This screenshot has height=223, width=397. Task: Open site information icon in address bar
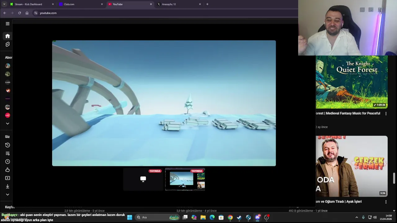[x=36, y=13]
